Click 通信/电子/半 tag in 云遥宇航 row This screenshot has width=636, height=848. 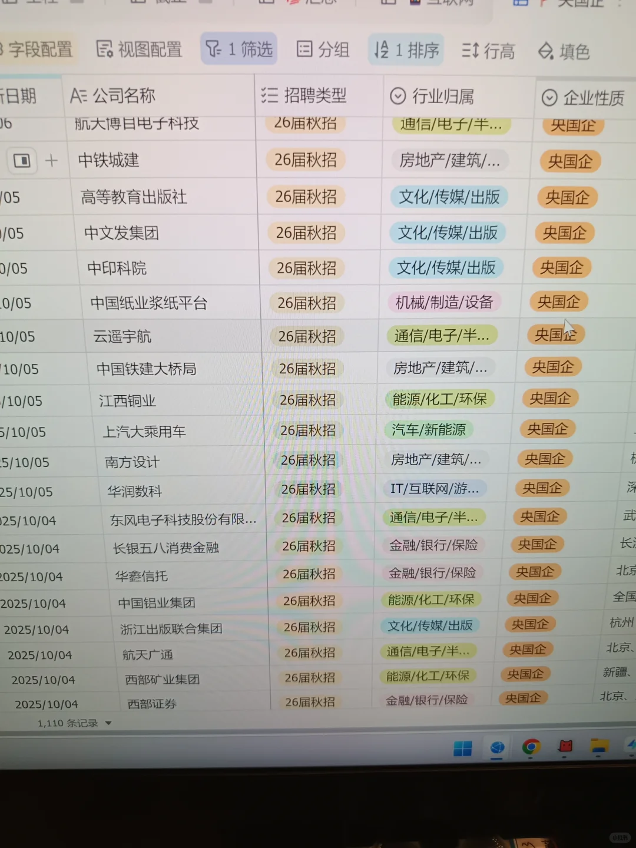pyautogui.click(x=442, y=336)
